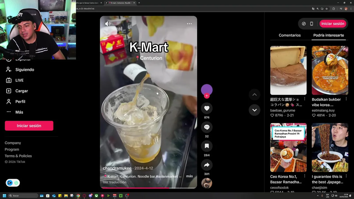Click the browser zoom magnifier icon
Image resolution: width=354 pixels, height=199 pixels.
(x=318, y=9)
